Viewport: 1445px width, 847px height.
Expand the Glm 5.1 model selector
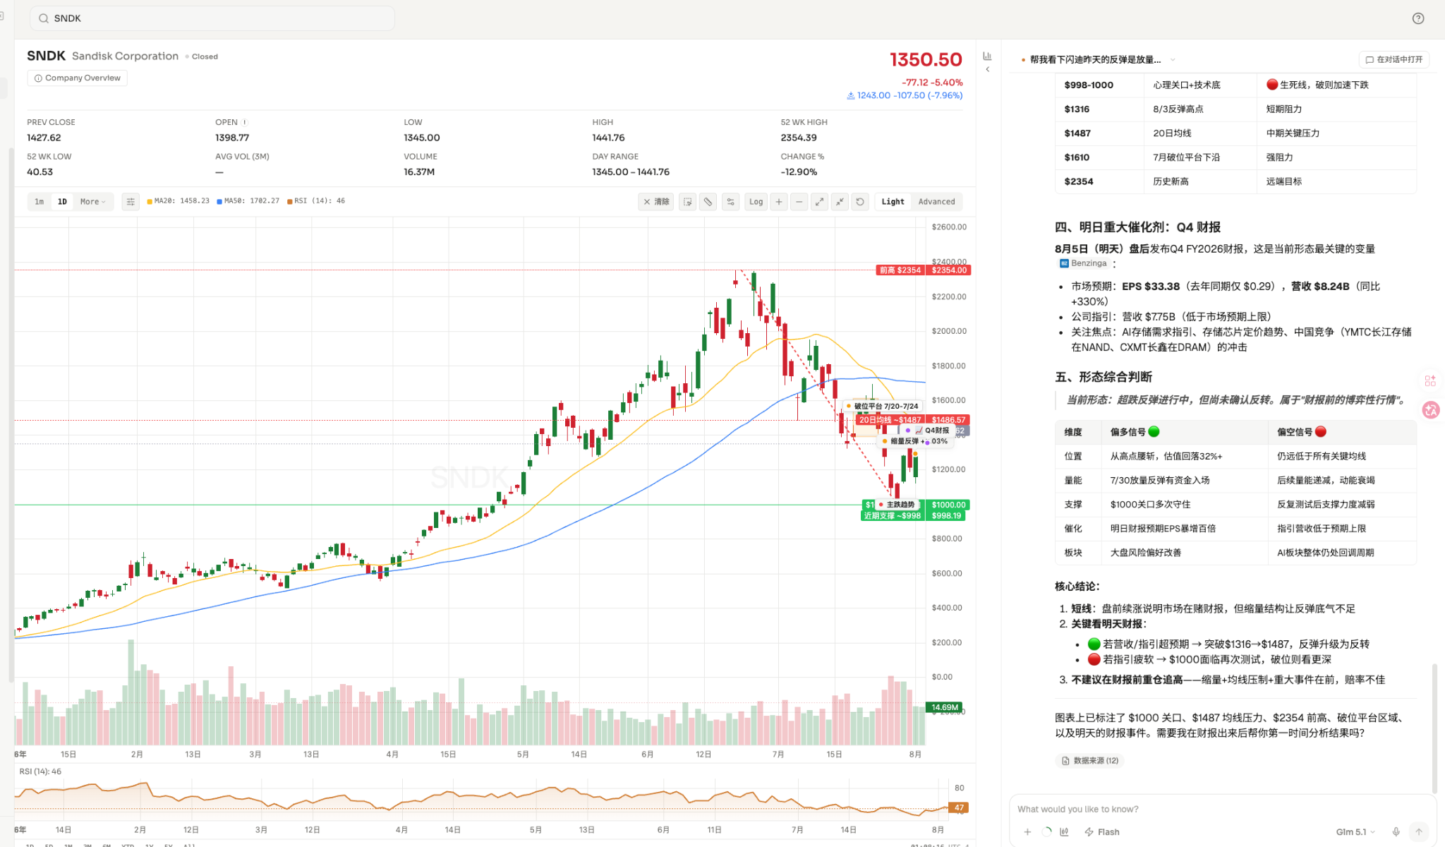(x=1355, y=831)
